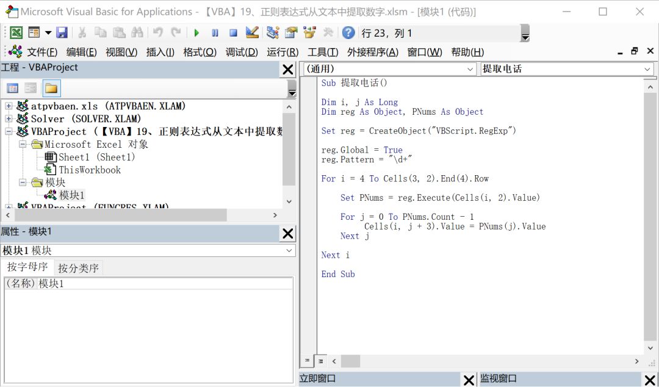The width and height of the screenshot is (659, 387).
Task: Restore the inner code window
Action: pyautogui.click(x=634, y=51)
